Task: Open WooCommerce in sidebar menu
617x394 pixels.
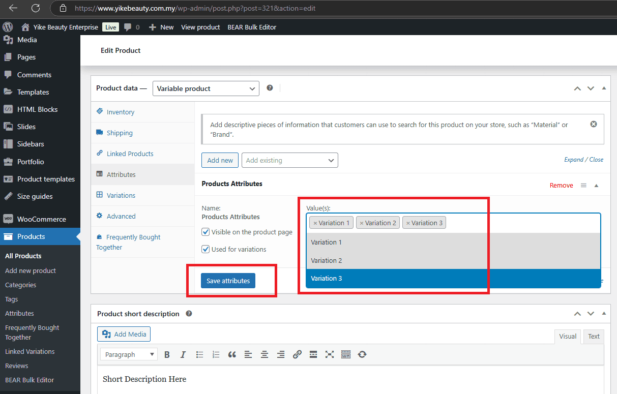Action: [x=40, y=219]
